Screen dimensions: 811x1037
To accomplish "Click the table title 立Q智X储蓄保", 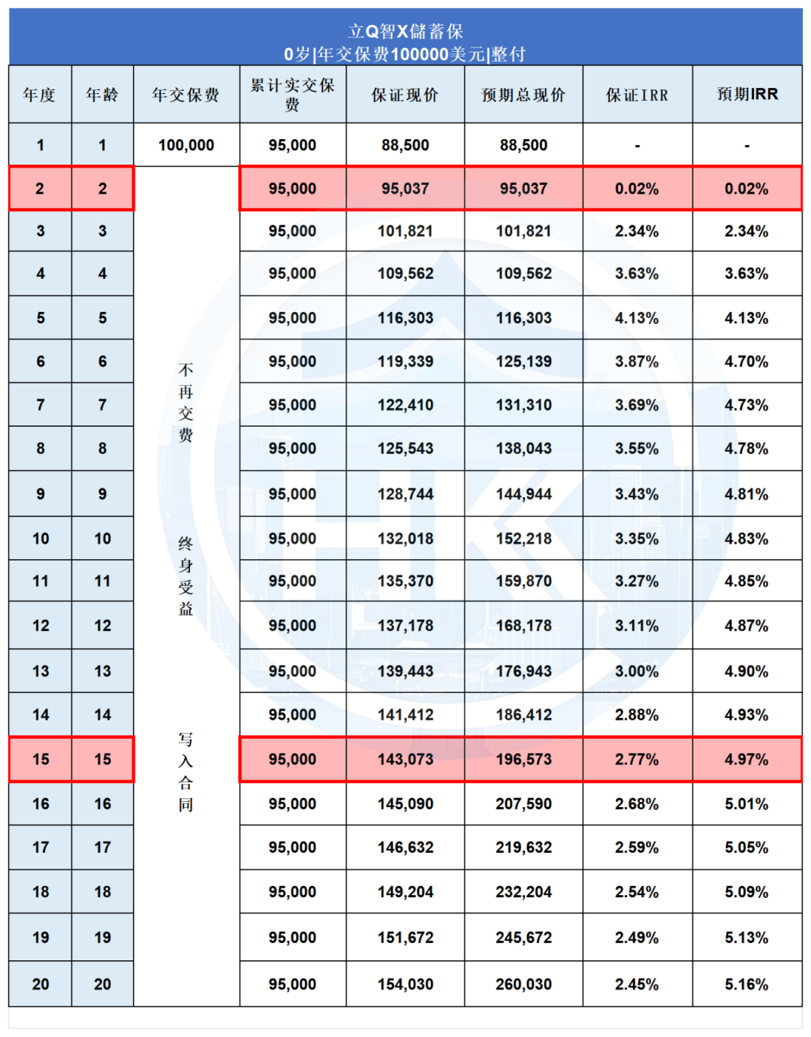I will (x=405, y=31).
